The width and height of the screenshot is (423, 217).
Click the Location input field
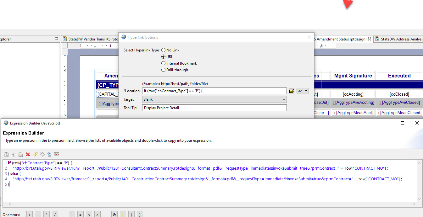click(x=214, y=91)
